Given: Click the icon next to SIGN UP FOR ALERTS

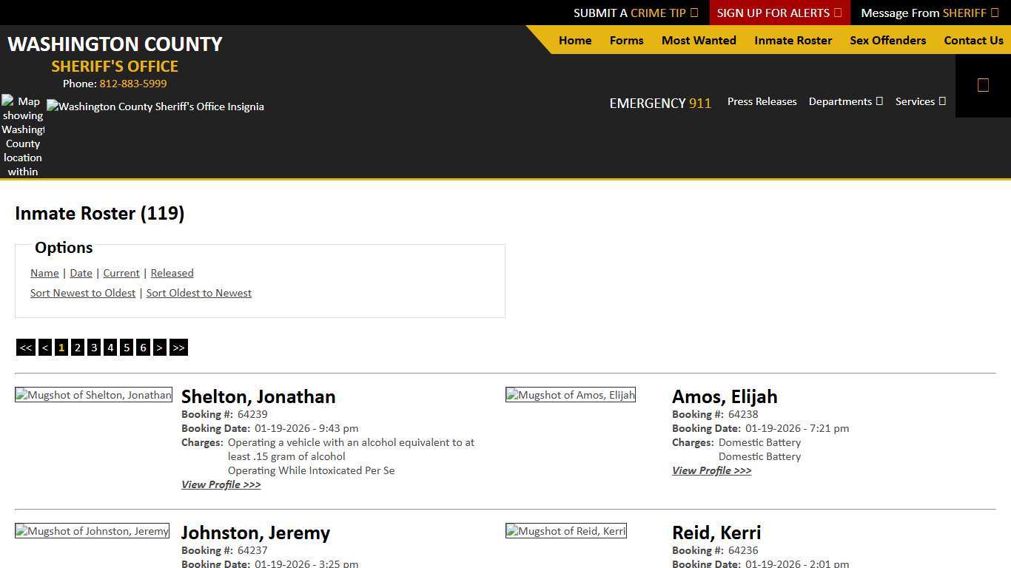Looking at the screenshot, I should (837, 13).
